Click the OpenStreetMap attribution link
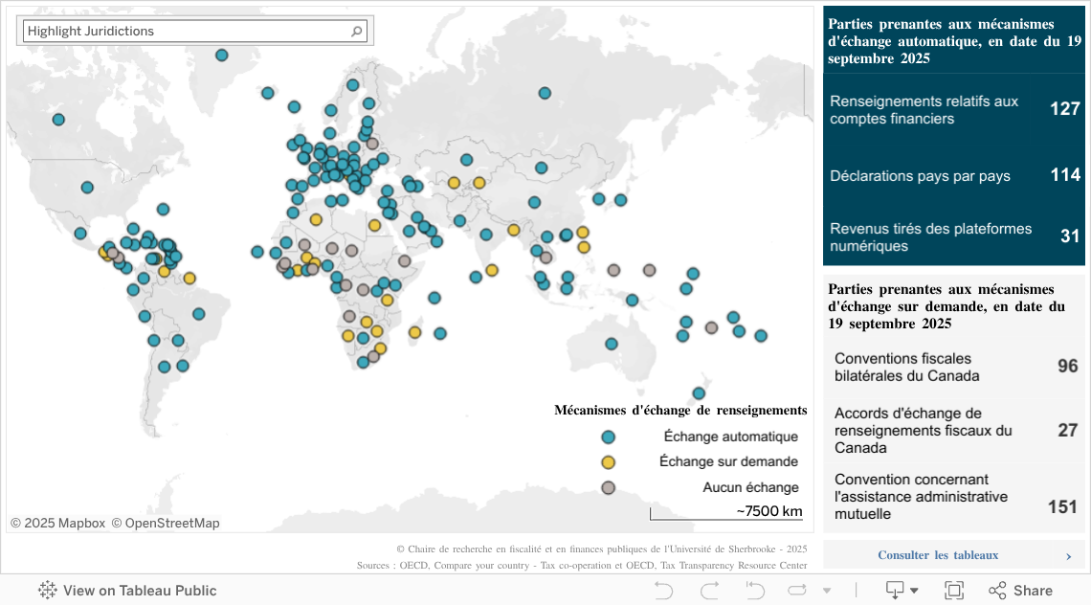1091x605 pixels. (170, 523)
